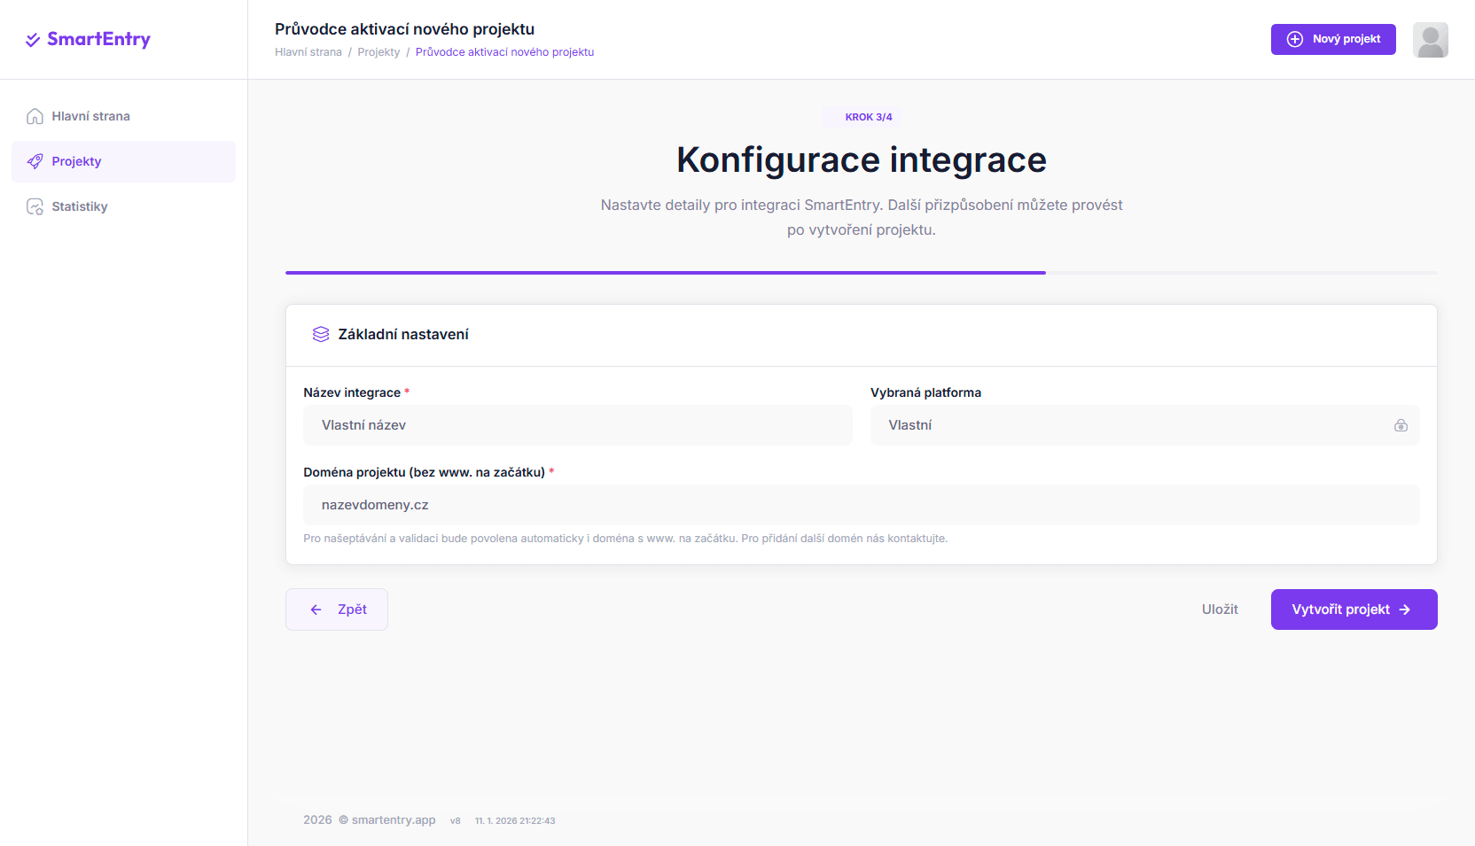Click the rocket icon beside Projekty
1475x846 pixels.
coord(35,161)
